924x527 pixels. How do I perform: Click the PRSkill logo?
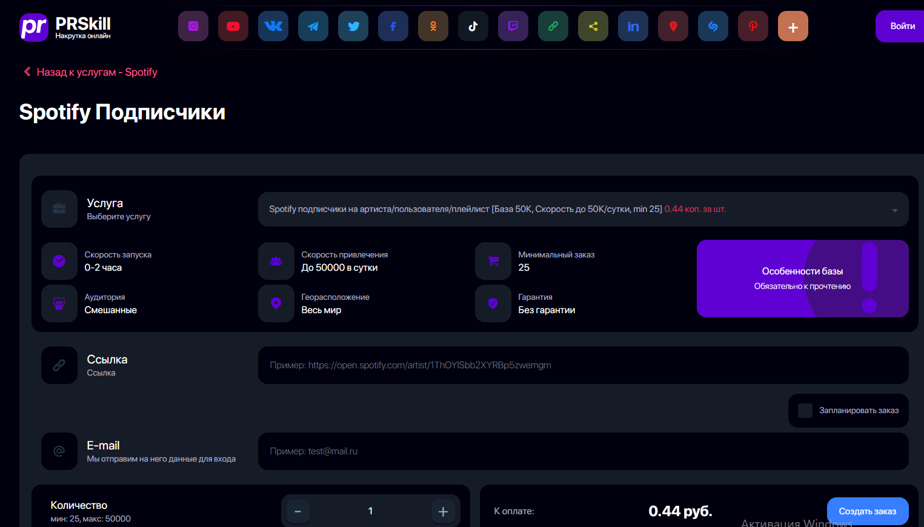(x=65, y=27)
